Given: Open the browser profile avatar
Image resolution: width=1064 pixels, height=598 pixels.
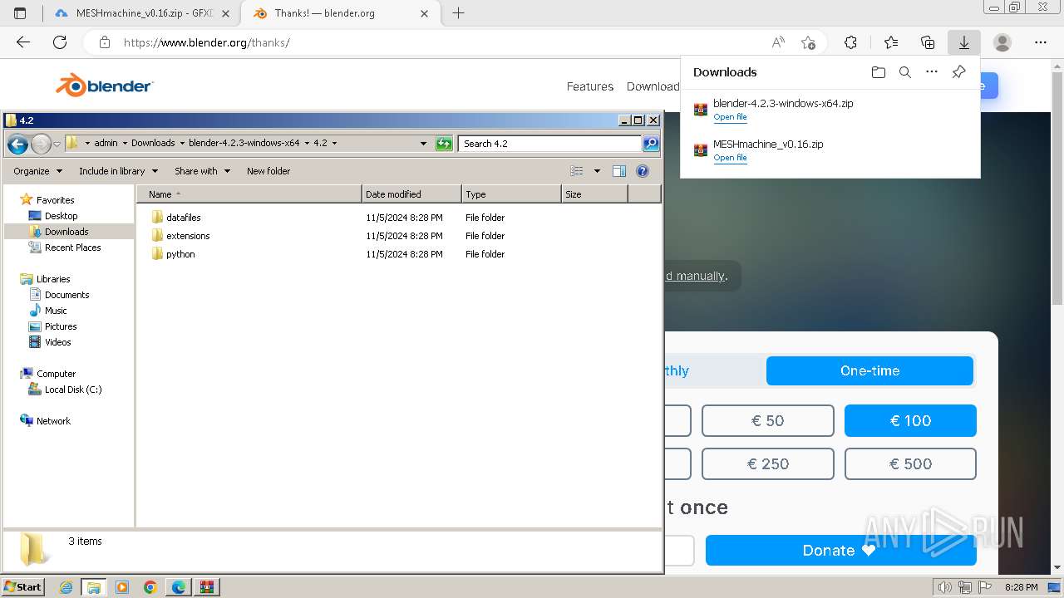Looking at the screenshot, I should coord(1002,42).
